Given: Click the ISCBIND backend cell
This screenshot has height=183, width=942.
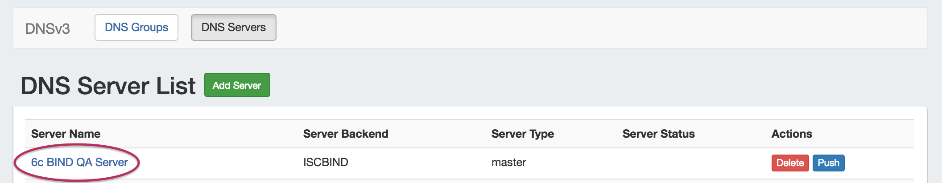Looking at the screenshot, I should tap(326, 163).
